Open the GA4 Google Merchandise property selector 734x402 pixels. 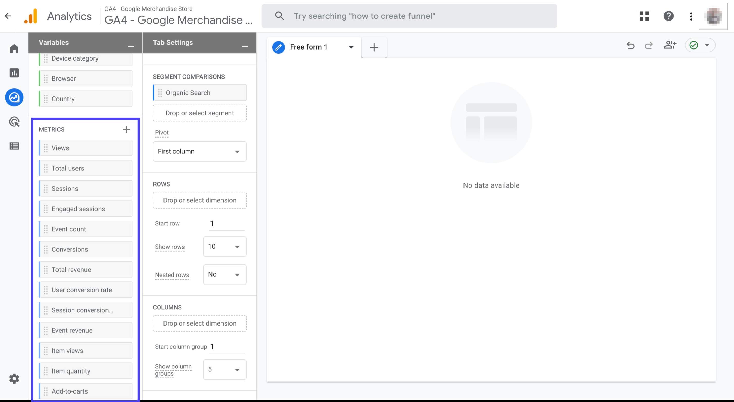(x=178, y=16)
